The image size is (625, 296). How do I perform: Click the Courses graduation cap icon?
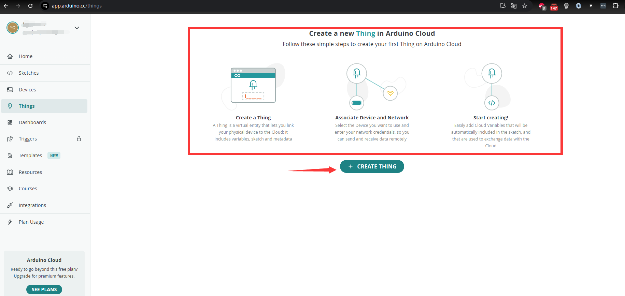tap(10, 189)
